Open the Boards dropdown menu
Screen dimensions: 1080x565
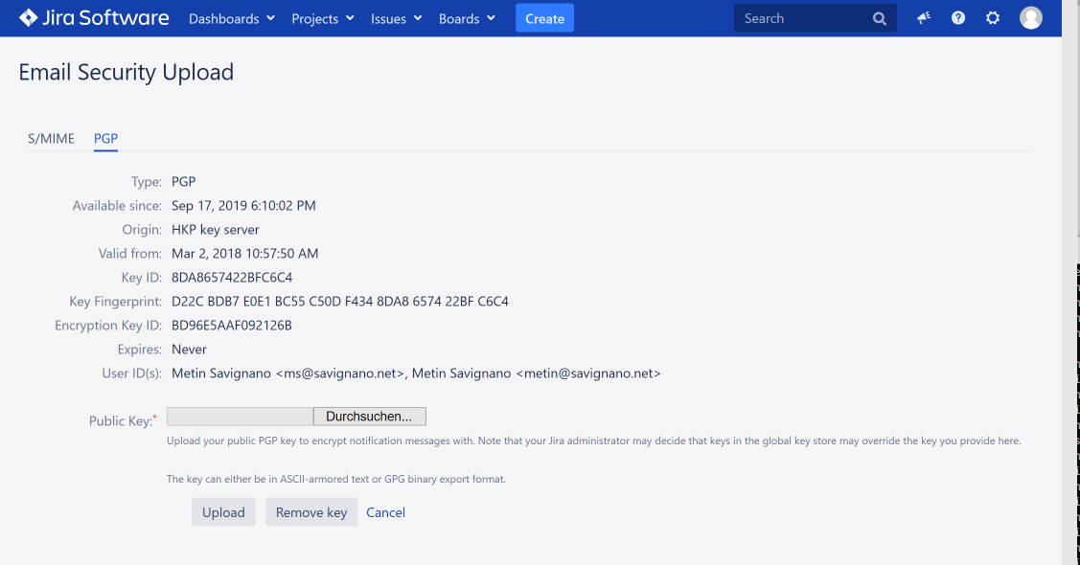[x=467, y=18]
